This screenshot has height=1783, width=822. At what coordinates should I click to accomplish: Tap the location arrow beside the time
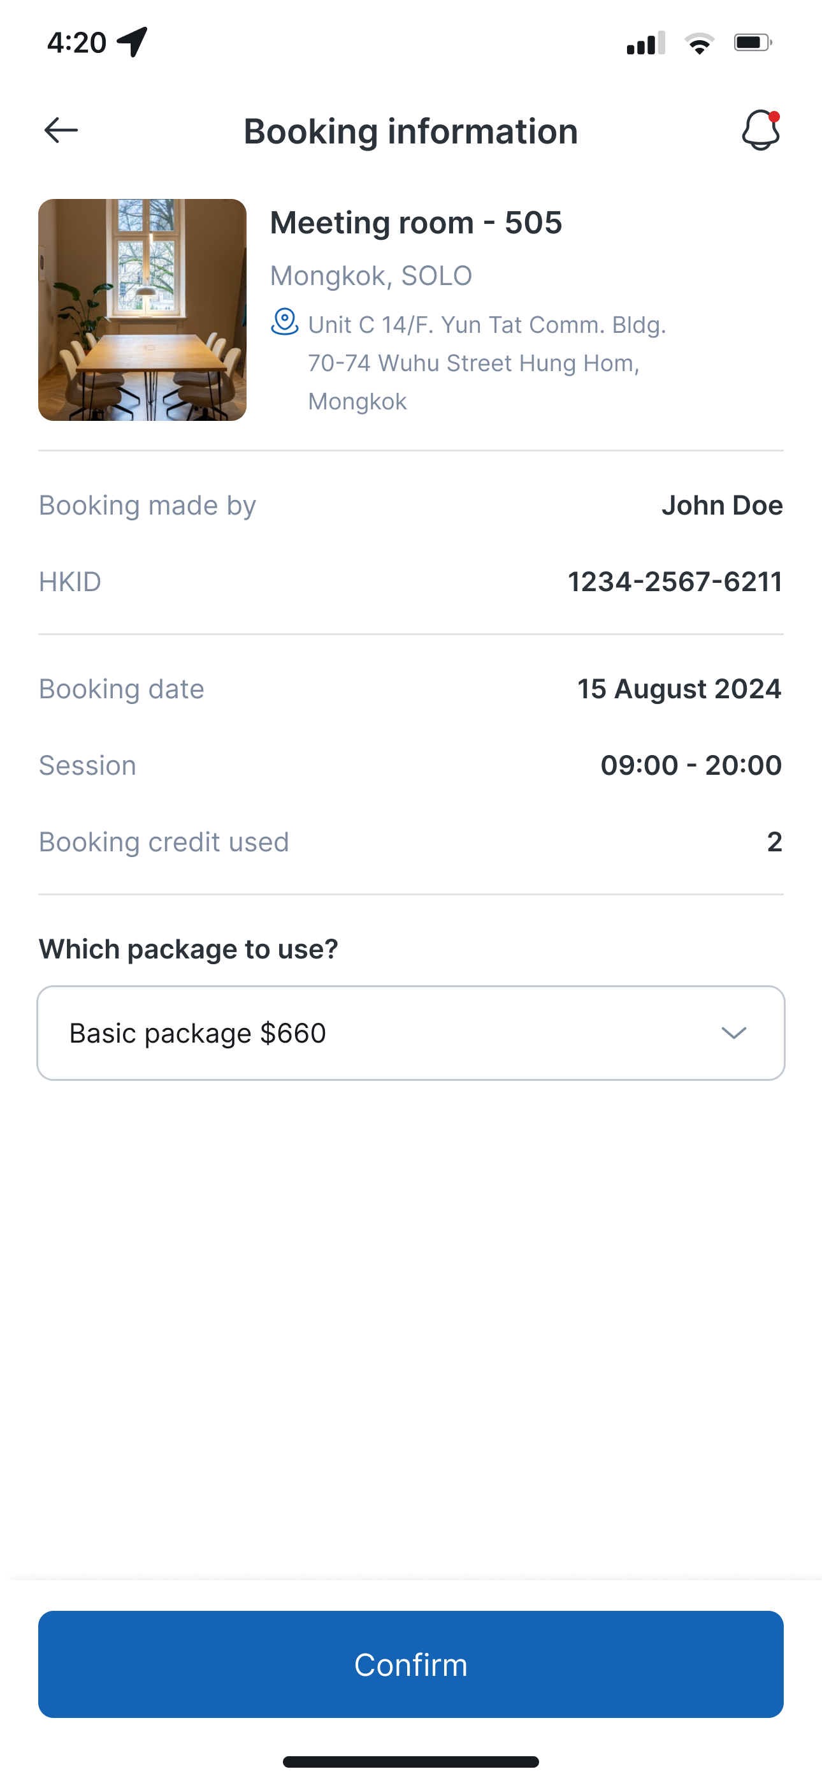(x=132, y=42)
